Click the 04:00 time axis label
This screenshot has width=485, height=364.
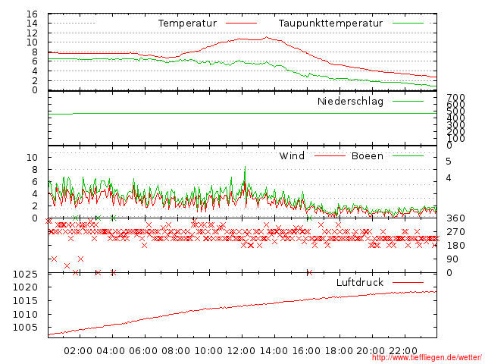pos(111,351)
